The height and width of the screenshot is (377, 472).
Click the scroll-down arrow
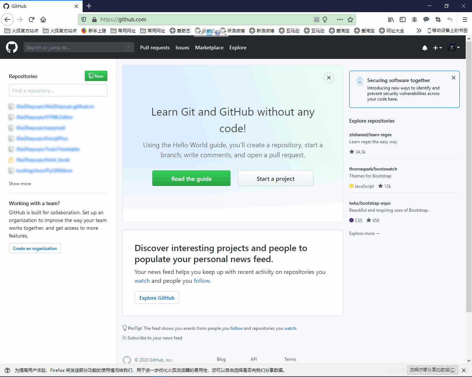469,361
